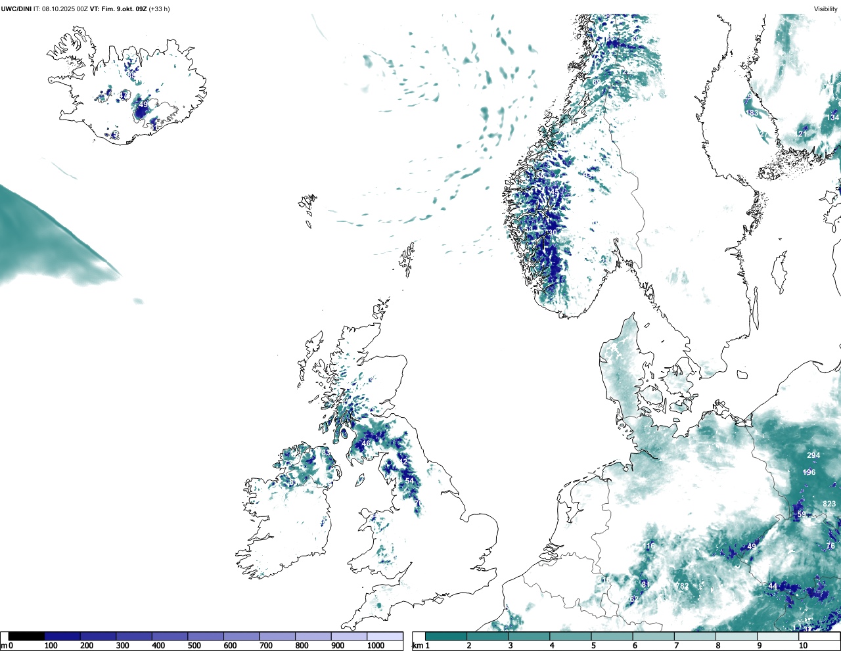
Task: Click the '500' label on metre scale
Action: (x=194, y=646)
